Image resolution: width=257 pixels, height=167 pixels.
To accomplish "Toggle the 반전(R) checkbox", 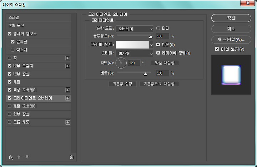I will pos(158,45).
